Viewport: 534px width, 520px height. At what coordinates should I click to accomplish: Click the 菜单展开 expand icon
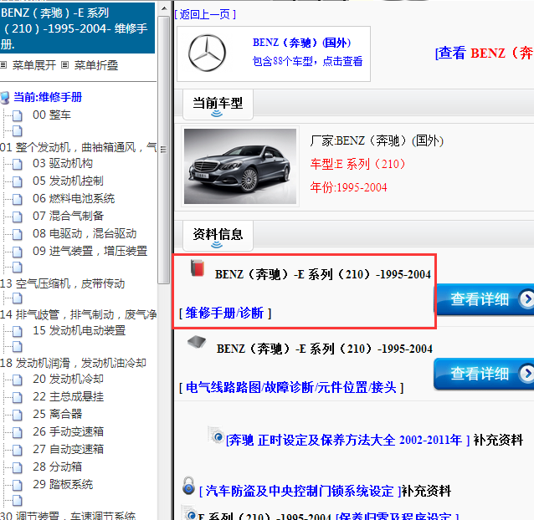click(x=3, y=65)
